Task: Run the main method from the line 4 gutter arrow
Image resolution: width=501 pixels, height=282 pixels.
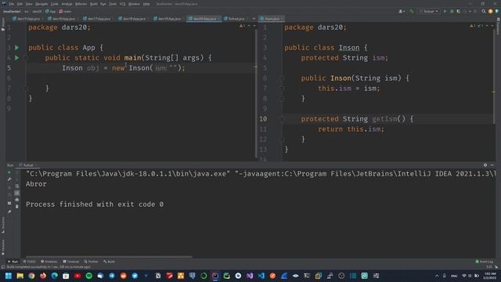Action: [17, 58]
